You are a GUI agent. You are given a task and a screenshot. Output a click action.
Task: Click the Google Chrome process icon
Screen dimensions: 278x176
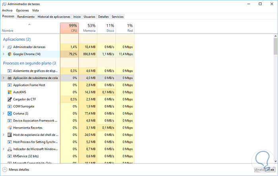[x=10, y=54]
